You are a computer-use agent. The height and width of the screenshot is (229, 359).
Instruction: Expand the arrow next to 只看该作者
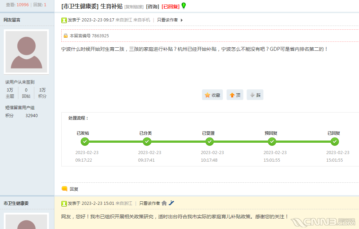click(182, 20)
